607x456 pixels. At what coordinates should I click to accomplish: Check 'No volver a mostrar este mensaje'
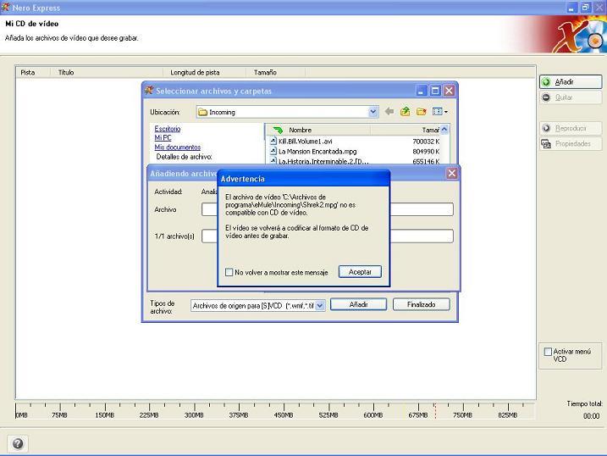point(229,272)
